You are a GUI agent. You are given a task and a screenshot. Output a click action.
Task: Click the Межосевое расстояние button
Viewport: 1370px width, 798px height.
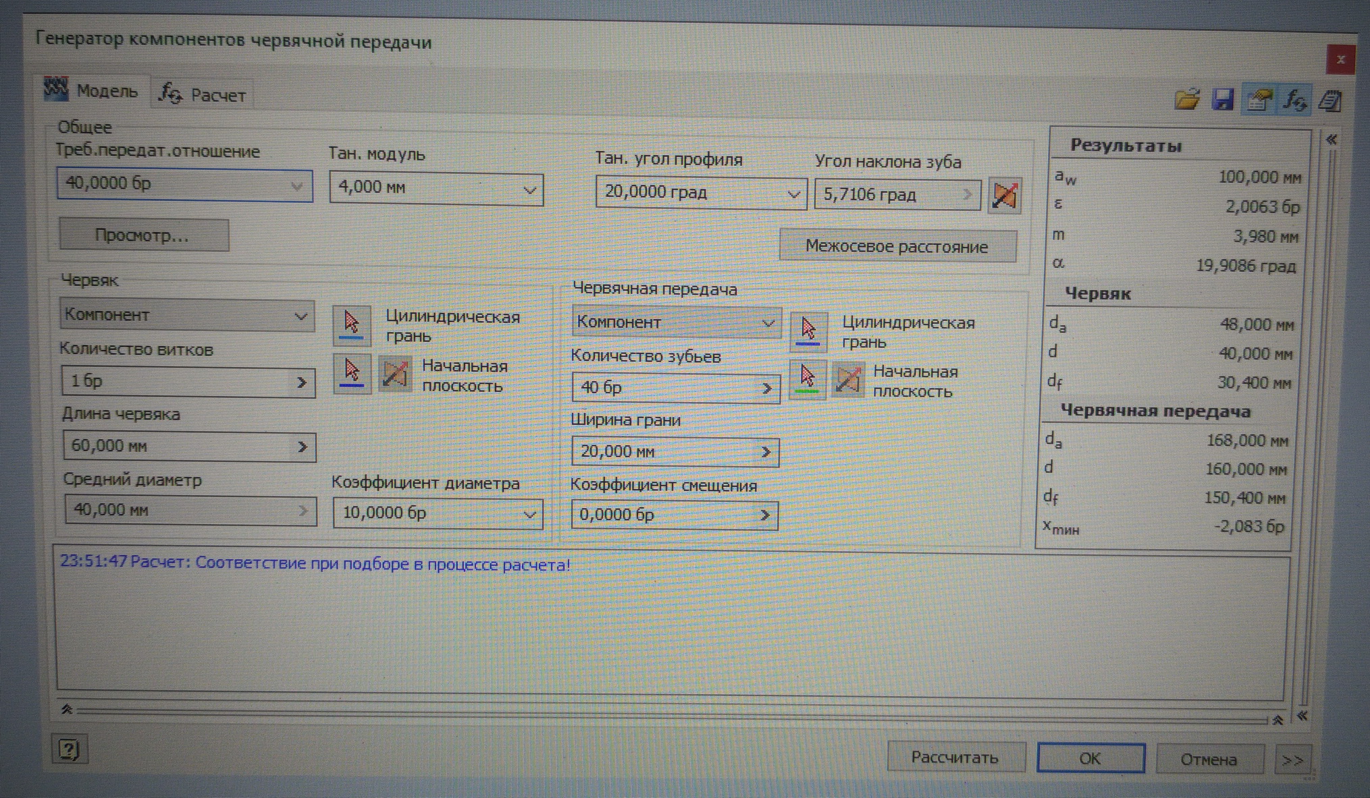(x=897, y=246)
